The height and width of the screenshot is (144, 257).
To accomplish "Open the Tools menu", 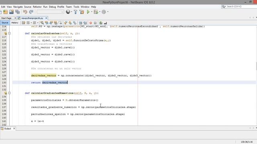I will click(x=76, y=7).
